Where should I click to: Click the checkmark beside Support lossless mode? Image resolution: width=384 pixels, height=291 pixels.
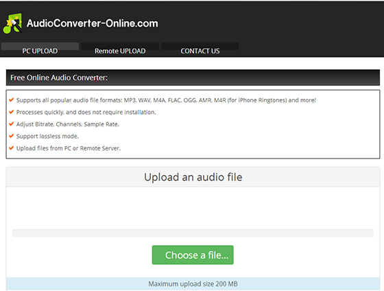click(x=11, y=136)
